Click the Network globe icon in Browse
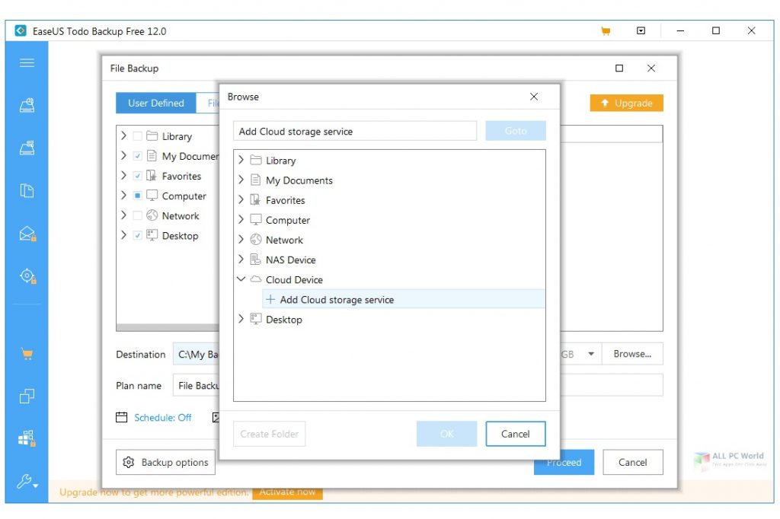Viewport: 780px width, 519px height. pos(256,240)
